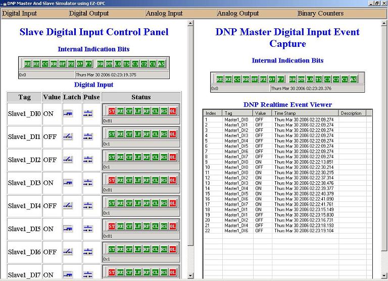Pulse the Slave1_DI3 input
This screenshot has width=388, height=281.
coord(88,183)
